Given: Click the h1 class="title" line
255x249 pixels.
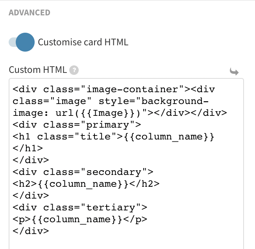Looking at the screenshot, I should coord(113,137).
